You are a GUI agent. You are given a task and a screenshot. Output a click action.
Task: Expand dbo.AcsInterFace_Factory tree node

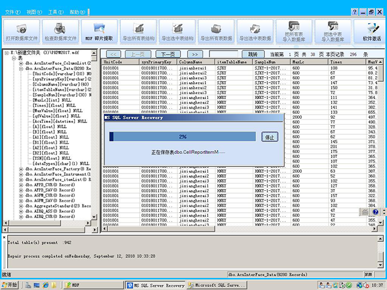pyautogui.click(x=21, y=169)
